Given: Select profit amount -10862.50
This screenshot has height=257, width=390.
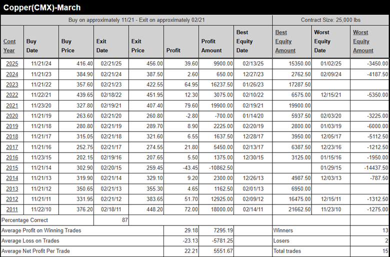Looking at the screenshot, I should (221, 167).
